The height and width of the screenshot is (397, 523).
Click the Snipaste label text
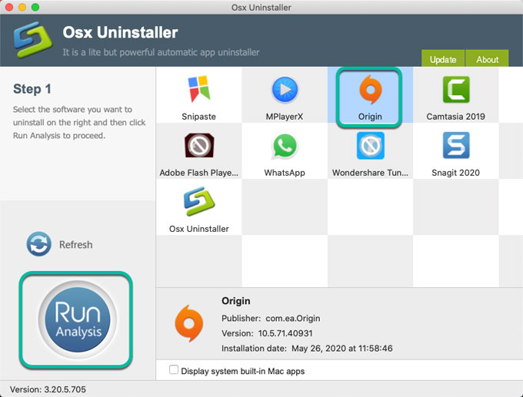tap(198, 117)
